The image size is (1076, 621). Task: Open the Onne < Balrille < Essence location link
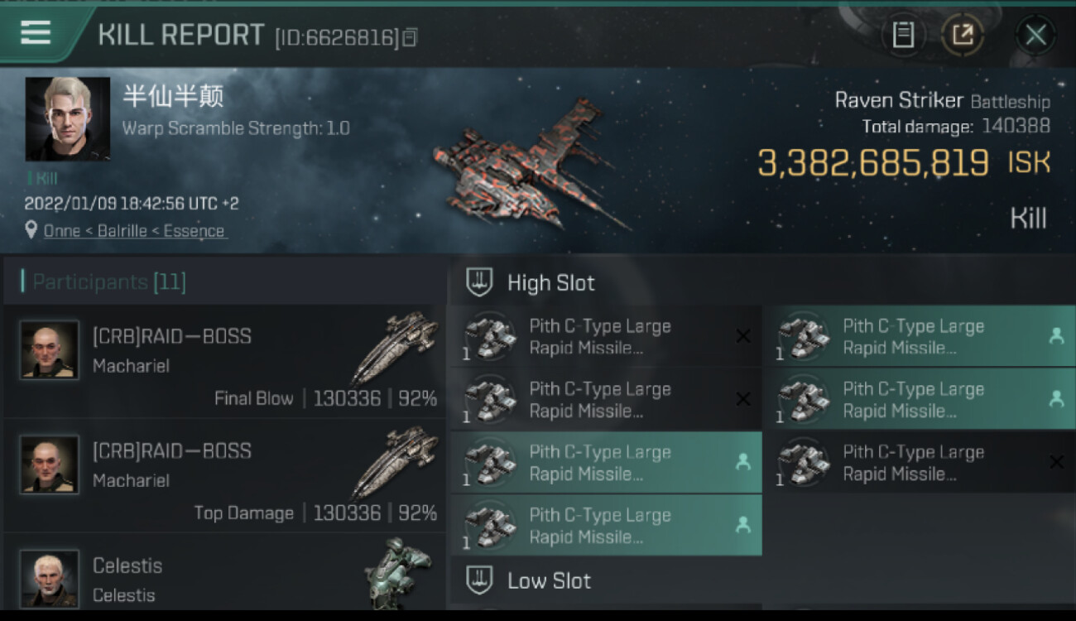pyautogui.click(x=134, y=231)
